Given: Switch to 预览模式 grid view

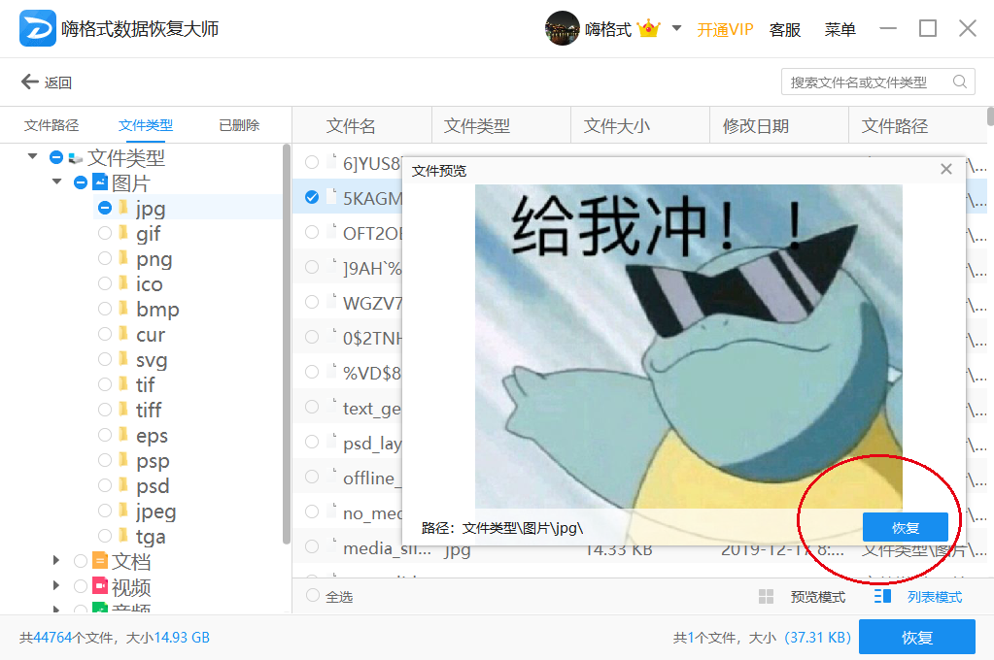Looking at the screenshot, I should (802, 597).
